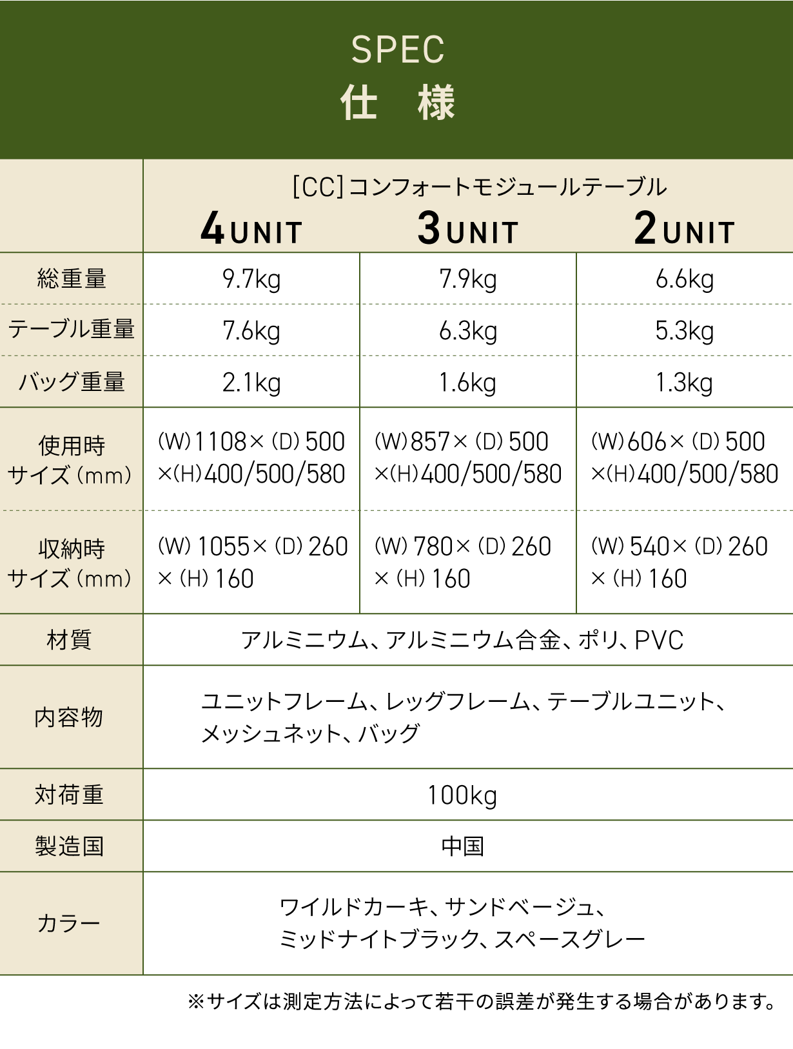Click the バッグ重量 row label
793x1049 pixels.
pyautogui.click(x=71, y=382)
